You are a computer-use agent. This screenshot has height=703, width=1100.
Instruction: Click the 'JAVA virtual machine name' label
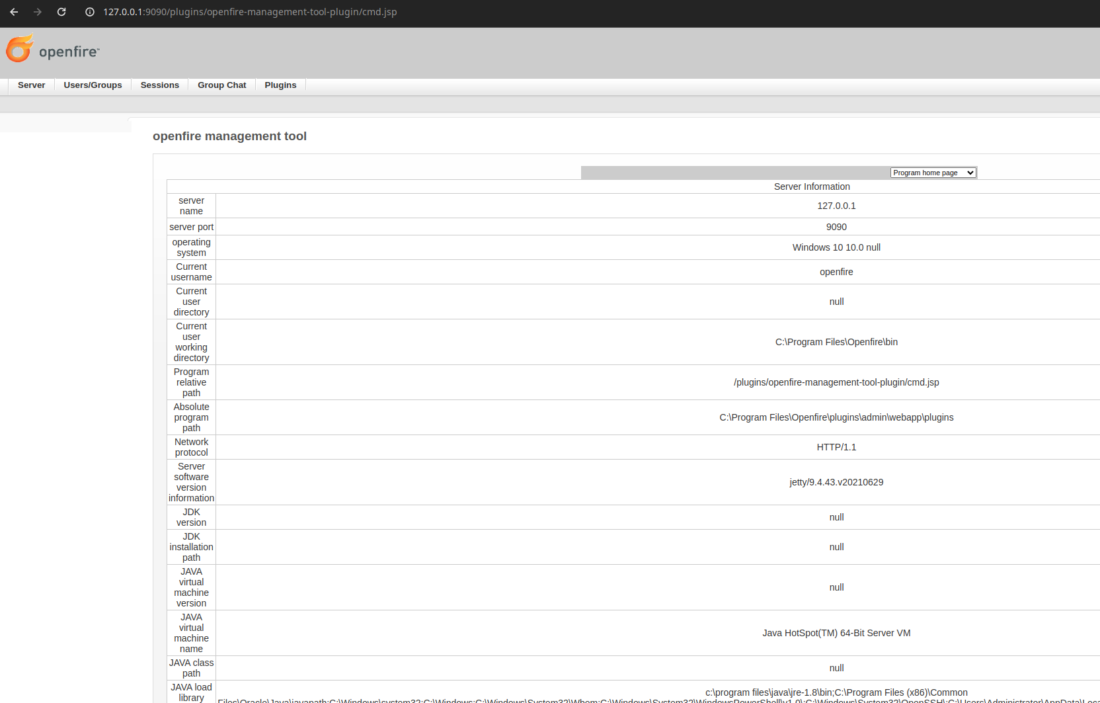[x=191, y=633]
